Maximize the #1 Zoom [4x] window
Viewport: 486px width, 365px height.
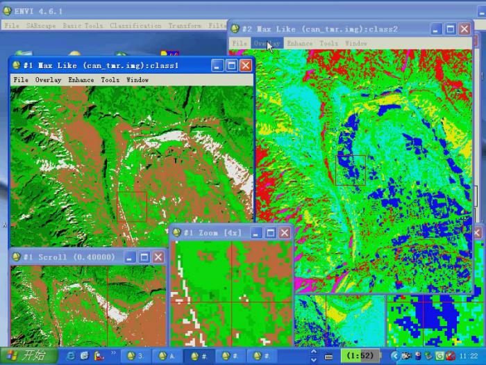(x=270, y=233)
